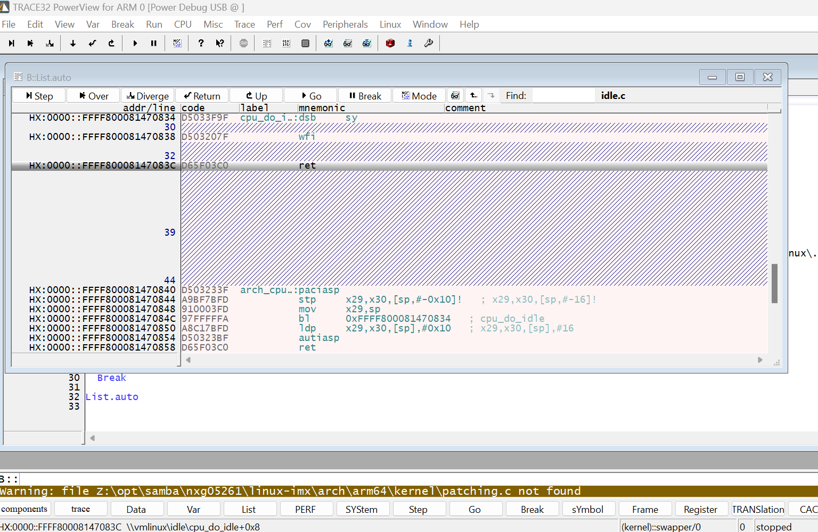Click the Register view glasses icon
This screenshot has height=532, width=818.
pyautogui.click(x=367, y=43)
